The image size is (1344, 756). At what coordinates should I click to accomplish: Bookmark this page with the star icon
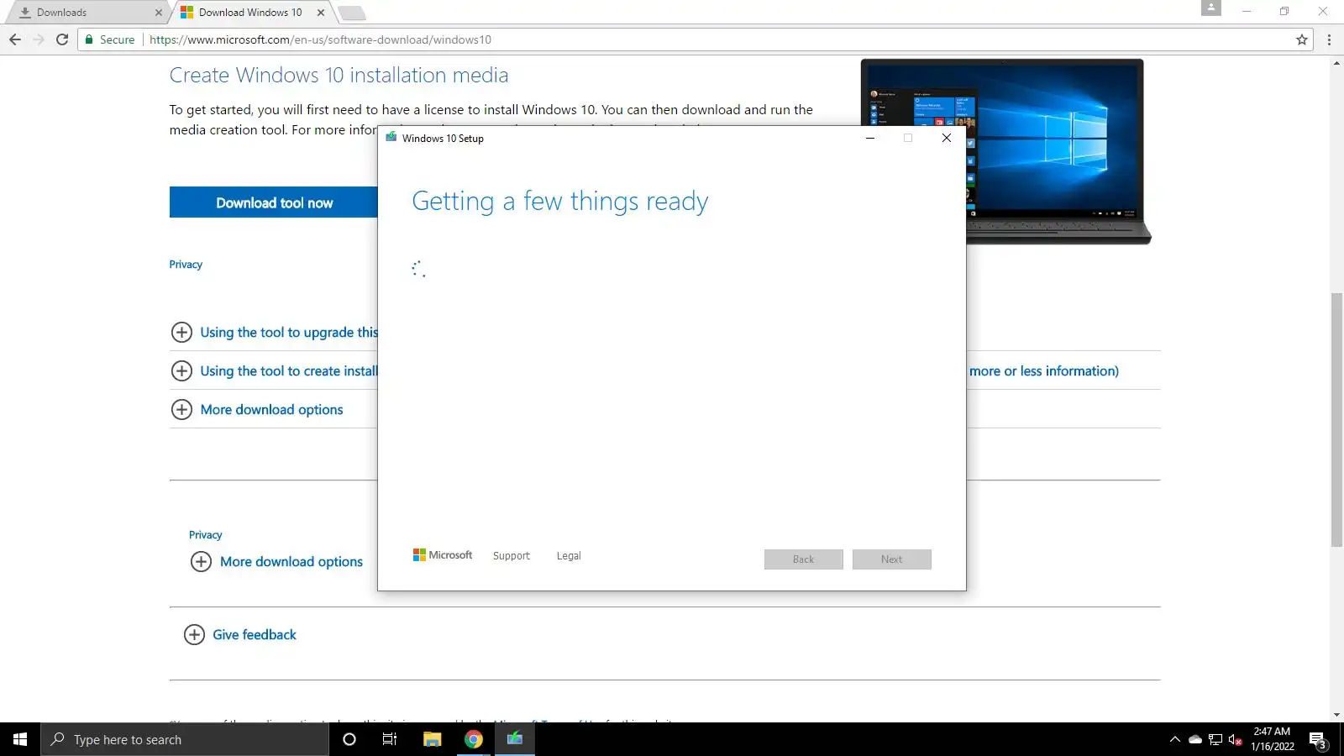pos(1302,39)
